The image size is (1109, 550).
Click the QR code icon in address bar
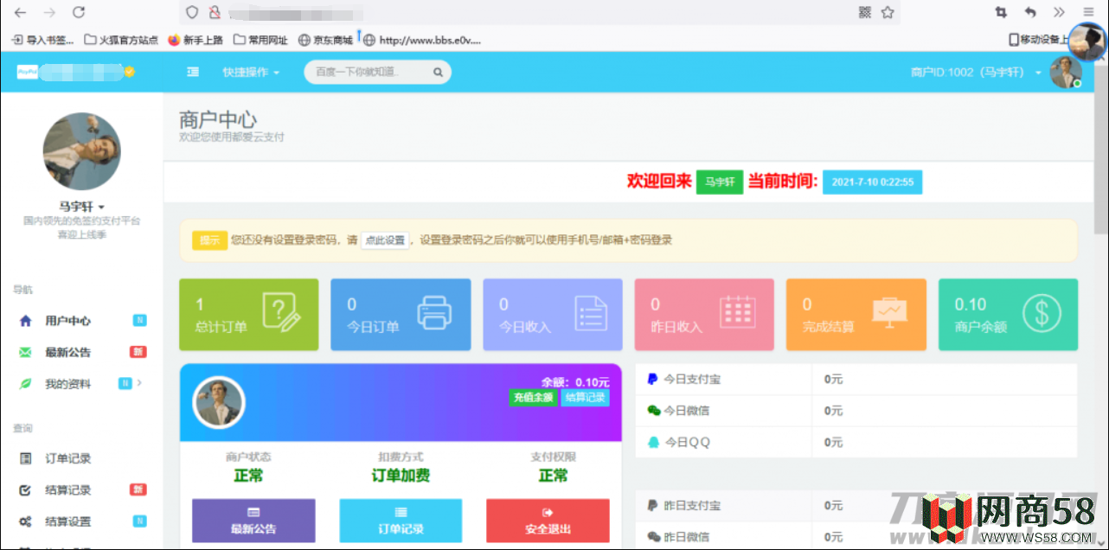tap(865, 12)
